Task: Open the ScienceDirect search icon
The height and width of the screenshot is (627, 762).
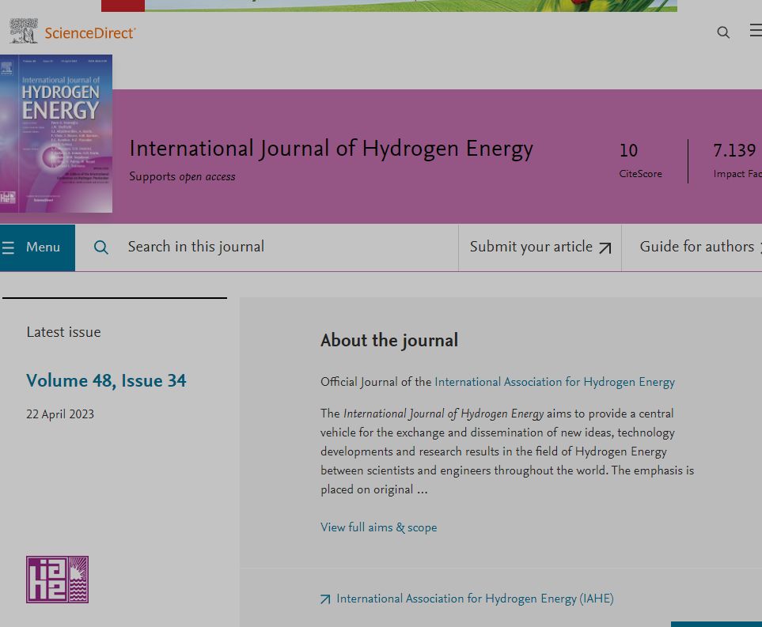Action: point(722,32)
